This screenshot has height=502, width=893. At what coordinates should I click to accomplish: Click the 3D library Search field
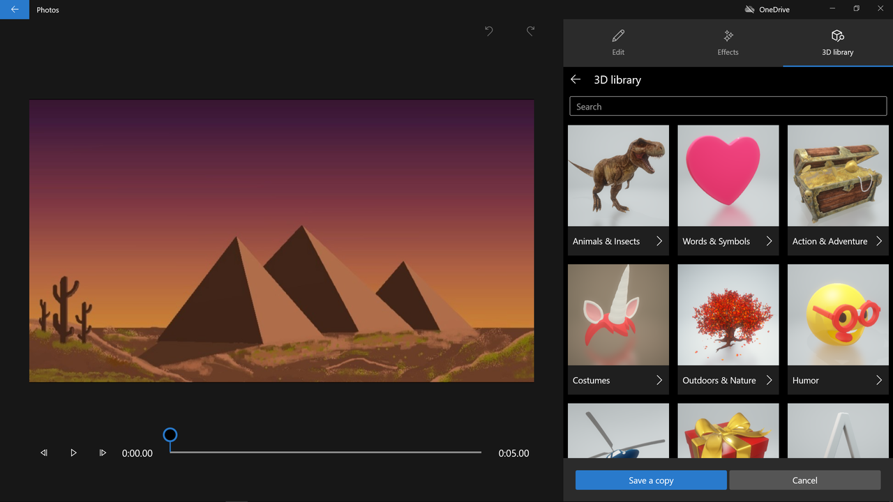coord(728,107)
